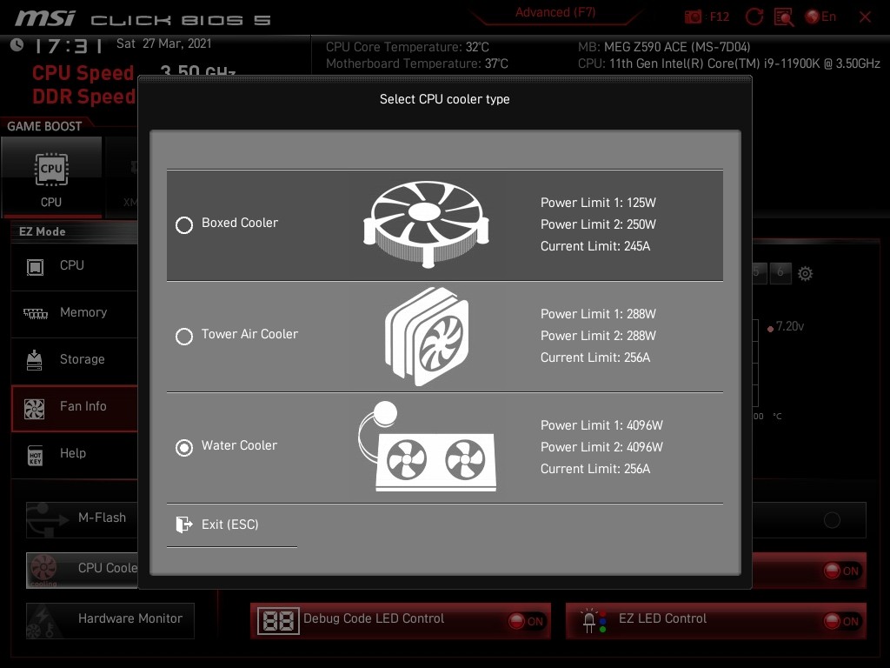Click the water cooler radiator illustration
Image resolution: width=890 pixels, height=668 pixels.
click(427, 448)
